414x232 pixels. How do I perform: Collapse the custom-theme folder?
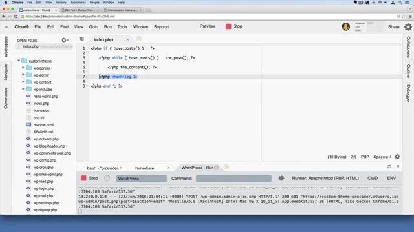tap(19, 61)
